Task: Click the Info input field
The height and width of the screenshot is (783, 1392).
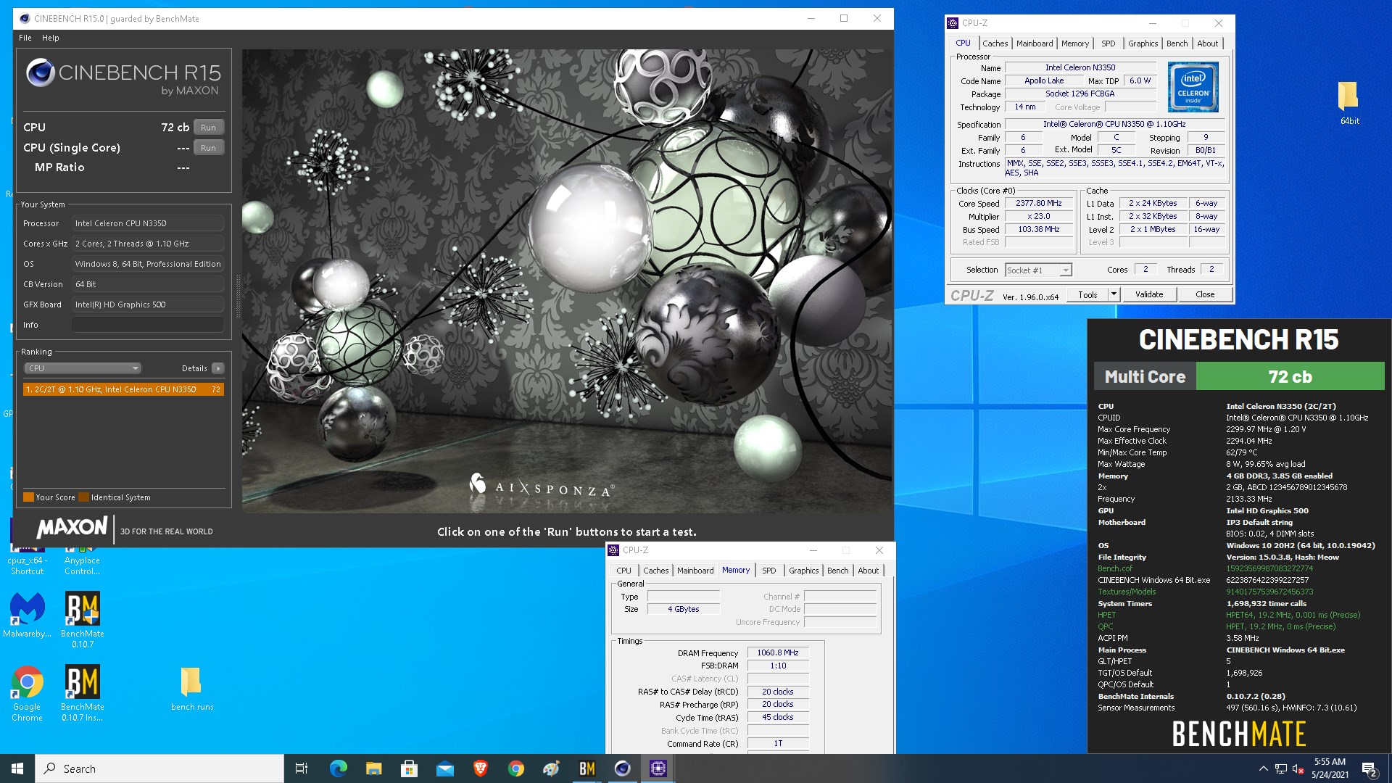Action: click(148, 325)
